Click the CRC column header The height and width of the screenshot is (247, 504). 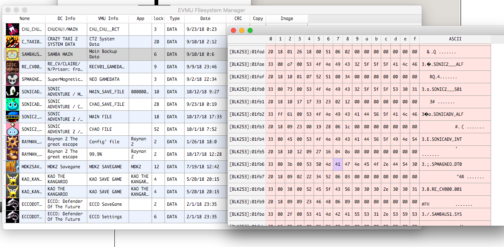tap(238, 18)
